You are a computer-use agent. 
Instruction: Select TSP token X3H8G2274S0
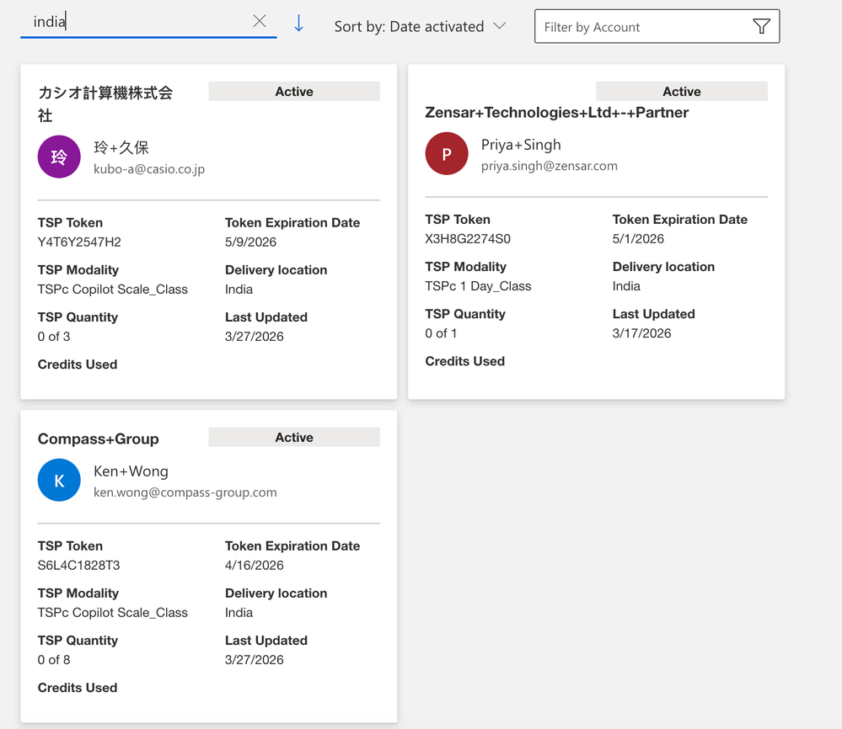(468, 239)
